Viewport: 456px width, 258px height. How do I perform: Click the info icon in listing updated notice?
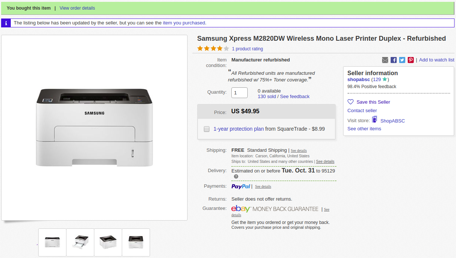tap(6, 23)
